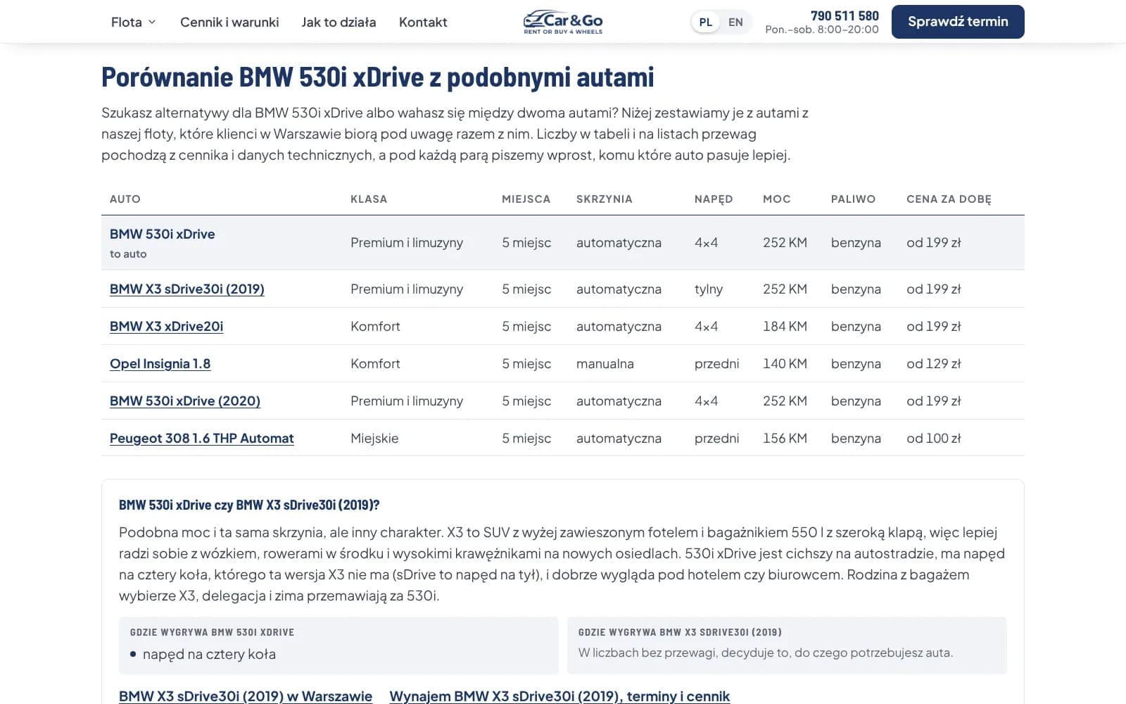Open BMW X3 sDrive30i (2019) table link
Image resolution: width=1126 pixels, height=704 pixels.
pos(187,289)
